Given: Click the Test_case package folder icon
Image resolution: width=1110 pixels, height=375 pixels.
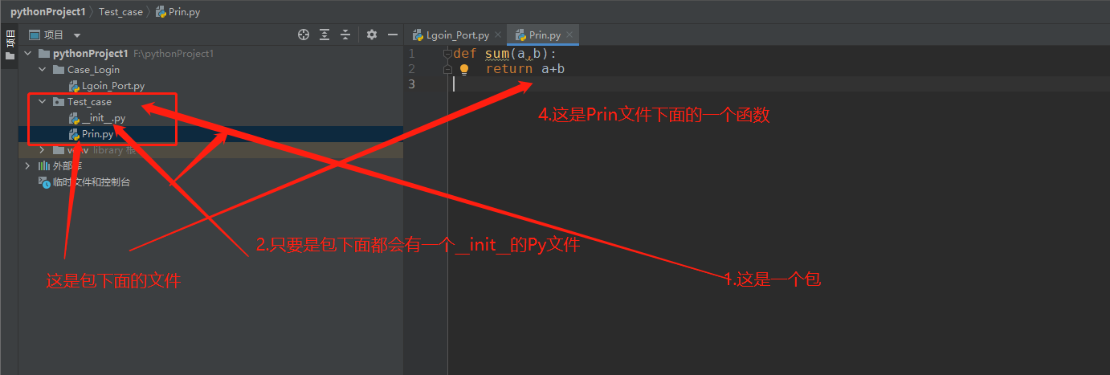Looking at the screenshot, I should [59, 102].
